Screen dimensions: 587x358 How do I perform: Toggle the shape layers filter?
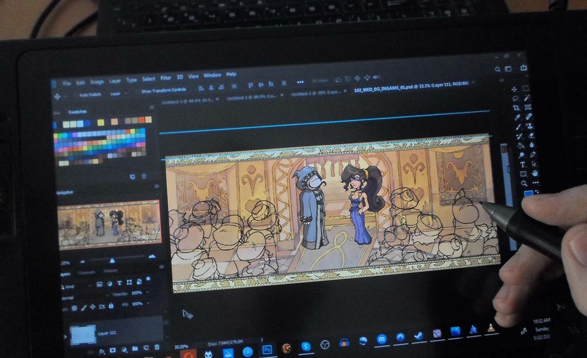129,282
